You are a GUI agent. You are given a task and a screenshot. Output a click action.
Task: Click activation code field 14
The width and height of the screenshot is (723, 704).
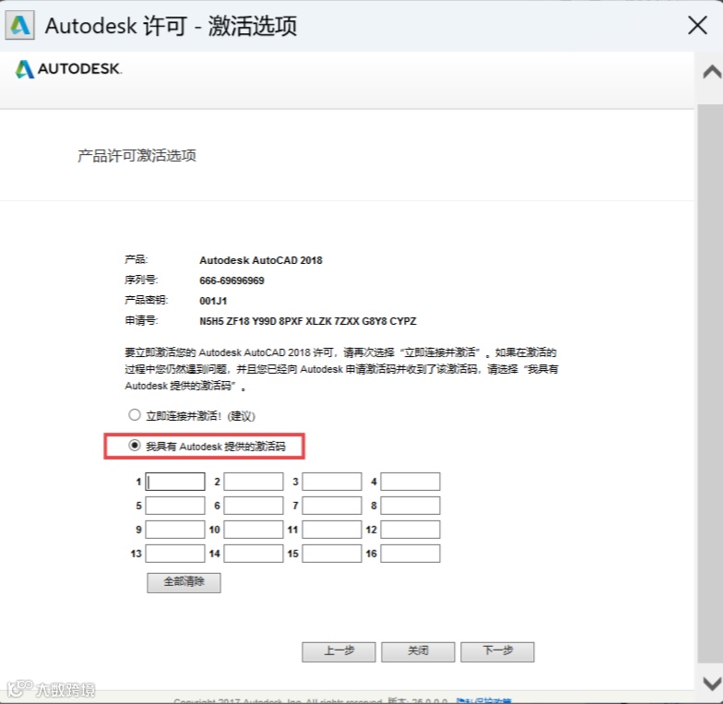click(x=254, y=554)
